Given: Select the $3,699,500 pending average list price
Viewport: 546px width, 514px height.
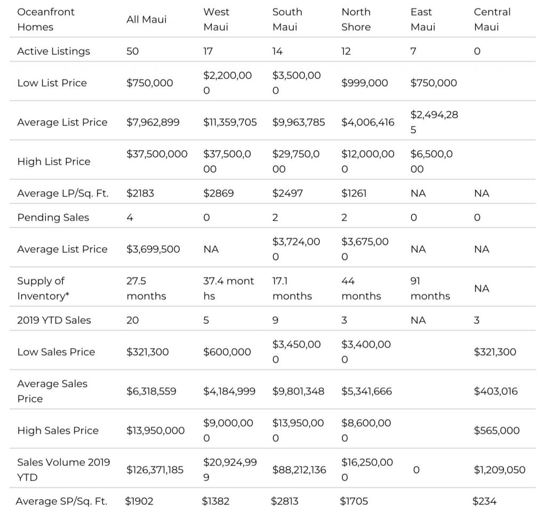Looking at the screenshot, I should 153,249.
